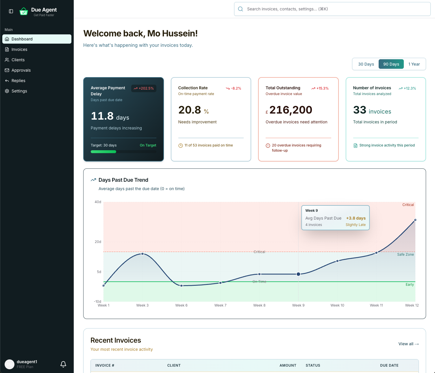The height and width of the screenshot is (373, 435).
Task: Select the Week 9 data point
Action: 298,274
